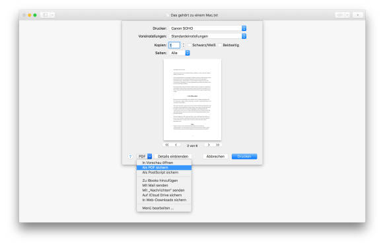Enable the Beidseitig checkbox
The image size is (383, 244).
pyautogui.click(x=220, y=45)
